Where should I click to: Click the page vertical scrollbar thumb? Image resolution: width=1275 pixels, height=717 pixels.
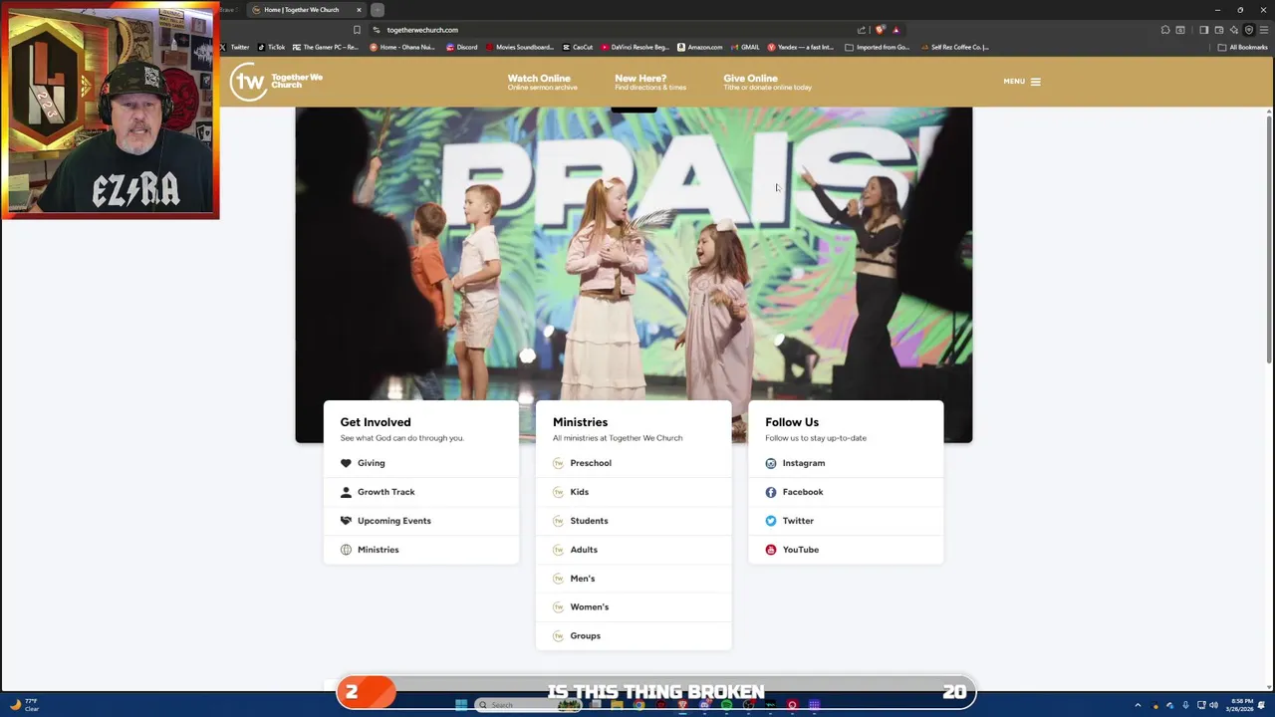point(1269,239)
